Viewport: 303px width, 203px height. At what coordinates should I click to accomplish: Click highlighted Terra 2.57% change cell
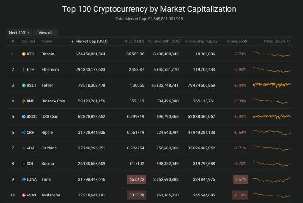(240, 179)
